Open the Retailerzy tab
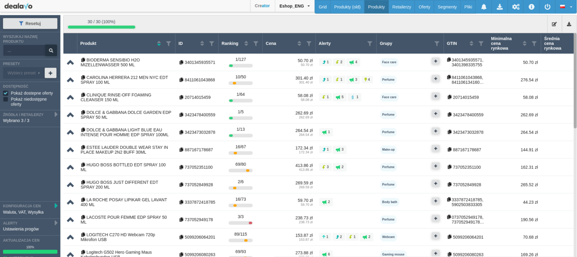 coord(402,7)
